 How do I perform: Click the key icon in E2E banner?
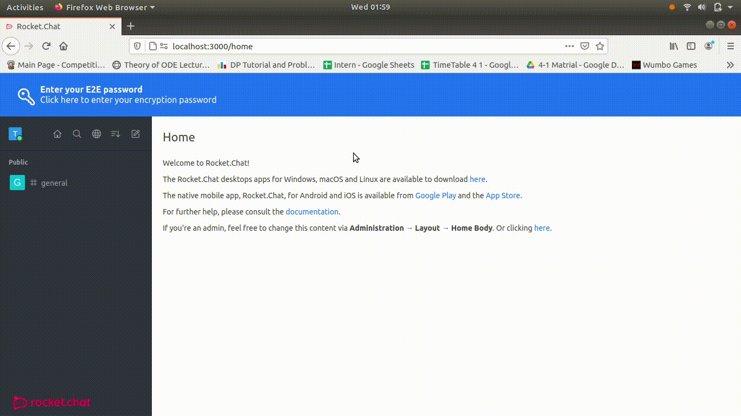[26, 95]
